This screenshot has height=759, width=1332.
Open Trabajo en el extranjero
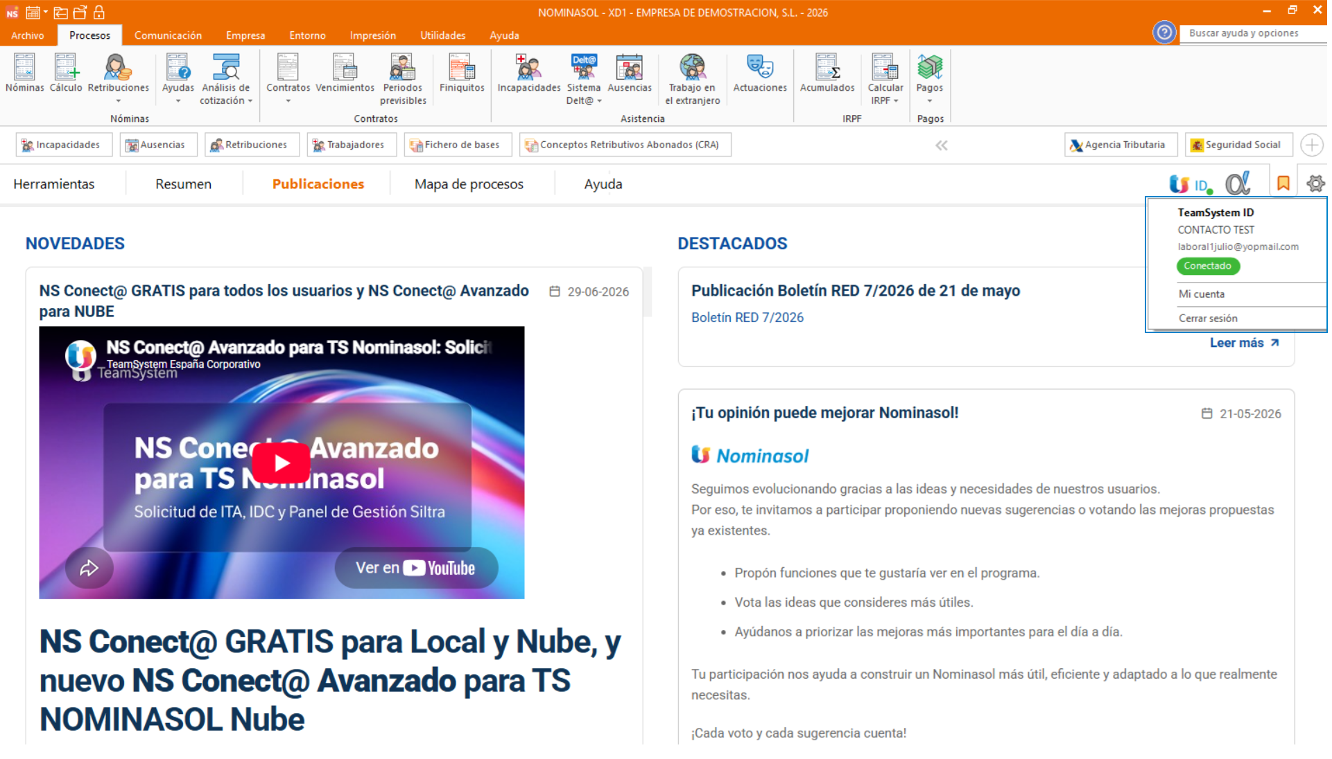(692, 79)
